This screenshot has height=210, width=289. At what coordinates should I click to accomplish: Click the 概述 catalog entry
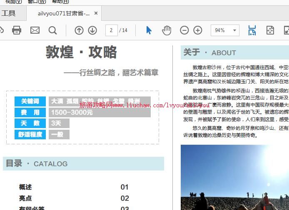25,187
